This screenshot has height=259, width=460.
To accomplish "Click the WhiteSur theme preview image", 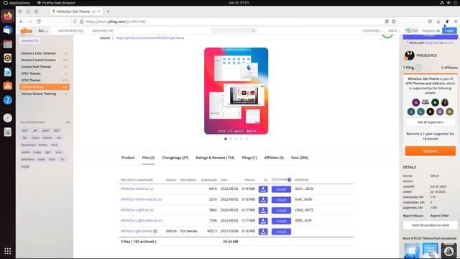I will tap(236, 91).
